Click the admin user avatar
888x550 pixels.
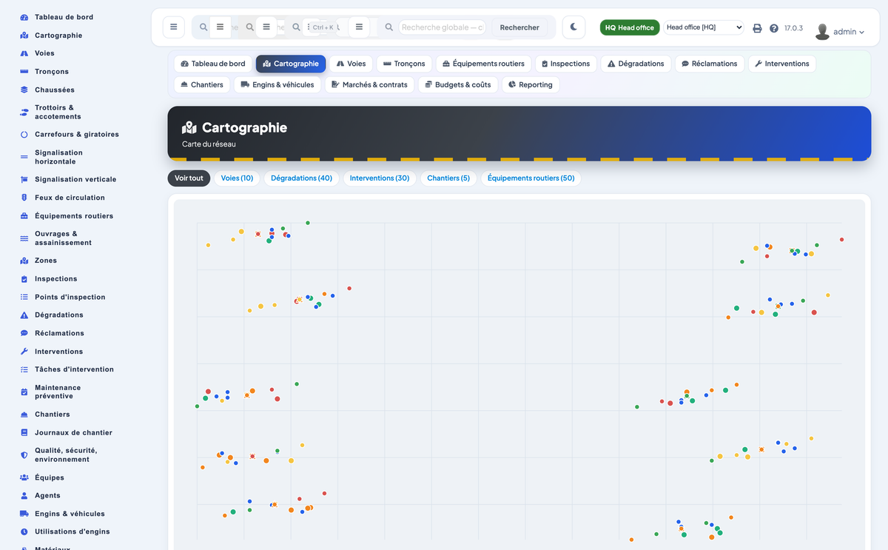coord(822,31)
